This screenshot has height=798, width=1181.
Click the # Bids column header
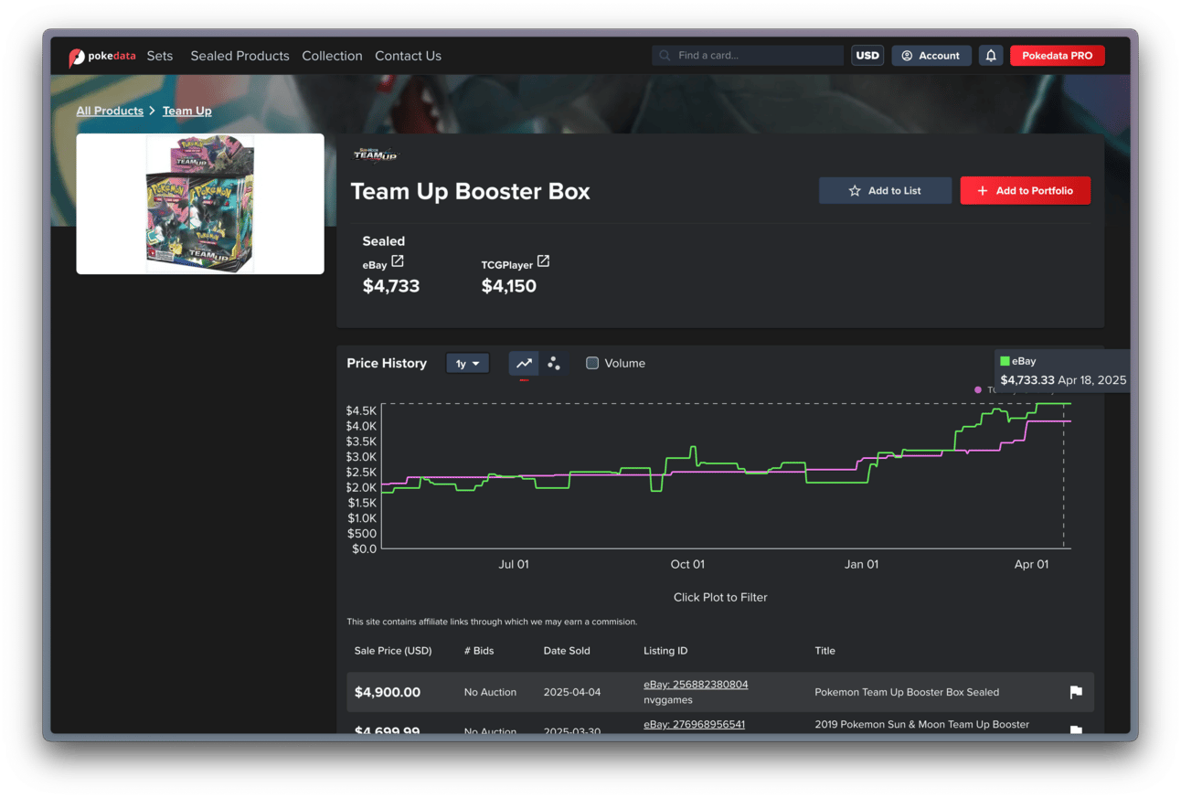[x=479, y=651]
